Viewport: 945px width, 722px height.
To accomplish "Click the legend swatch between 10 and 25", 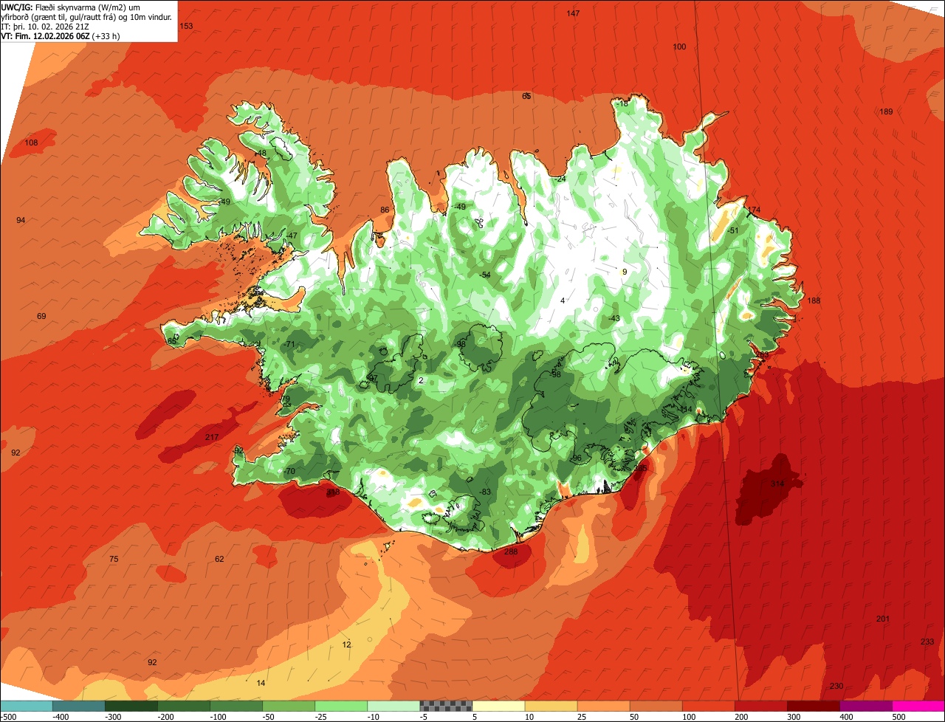I will (551, 706).
